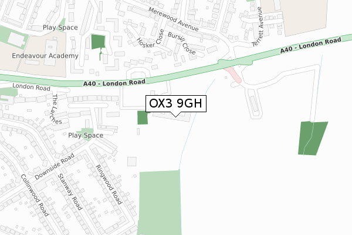Click the Stanway Road label
Screen dimensions: 352x235
coord(70,192)
